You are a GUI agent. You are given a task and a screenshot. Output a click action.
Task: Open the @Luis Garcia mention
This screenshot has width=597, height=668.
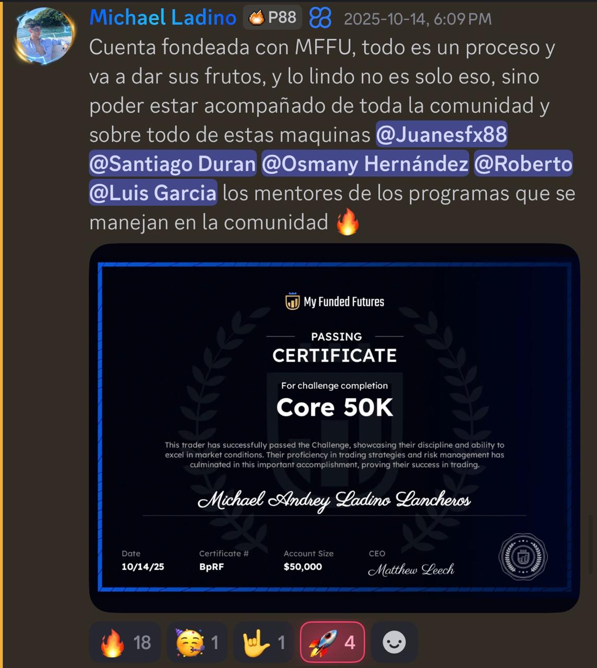(153, 193)
